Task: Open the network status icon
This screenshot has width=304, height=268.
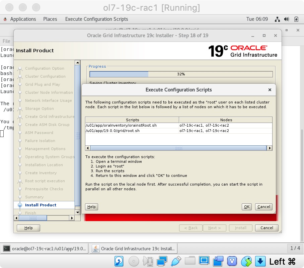Action: [x=277, y=19]
